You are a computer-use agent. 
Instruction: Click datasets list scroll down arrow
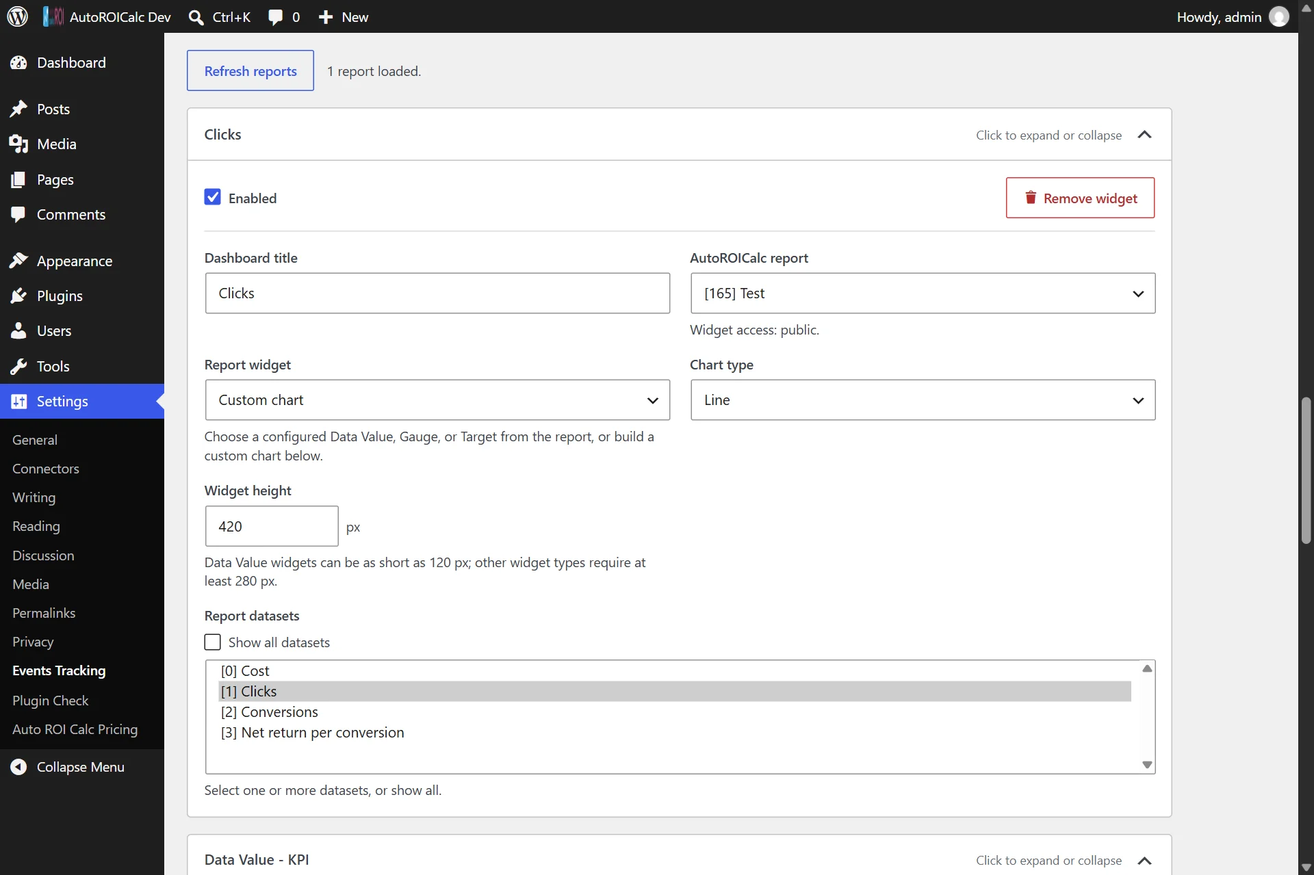coord(1147,765)
